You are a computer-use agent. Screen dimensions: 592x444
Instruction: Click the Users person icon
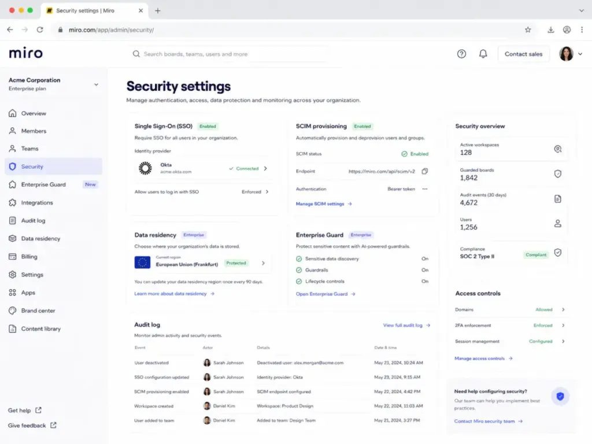tap(558, 224)
